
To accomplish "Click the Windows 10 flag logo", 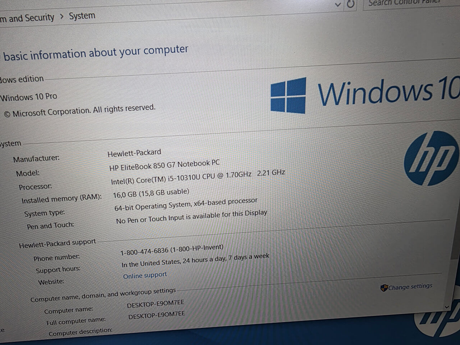I will coord(288,96).
